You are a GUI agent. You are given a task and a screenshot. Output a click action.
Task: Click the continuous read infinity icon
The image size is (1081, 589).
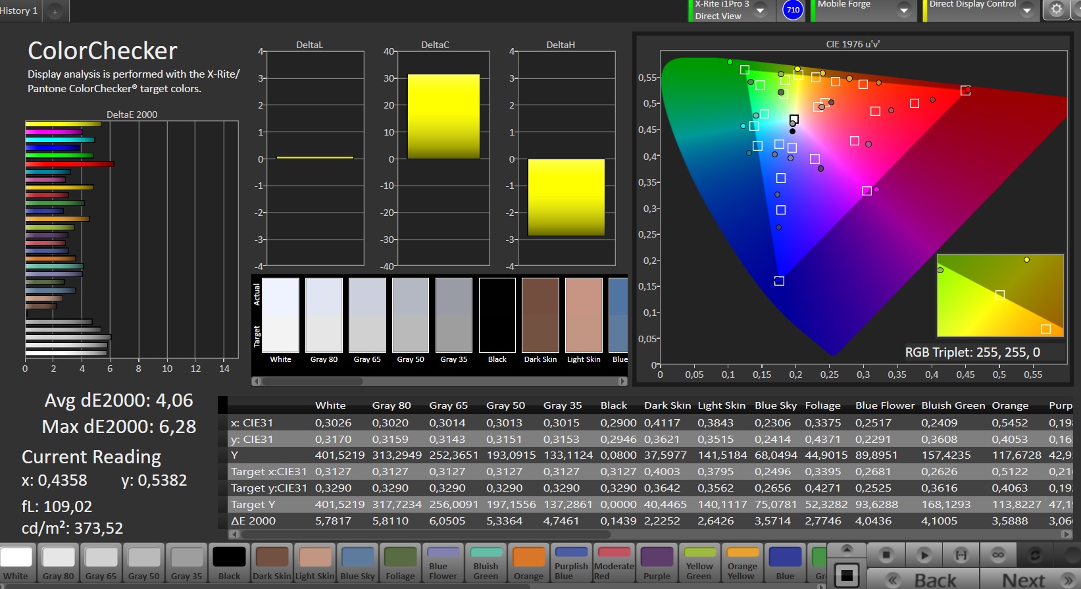click(x=998, y=555)
